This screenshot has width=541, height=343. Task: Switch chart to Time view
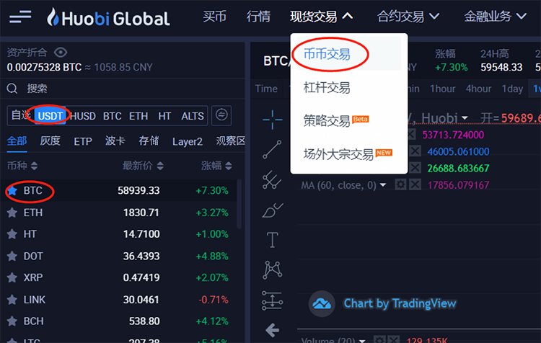(x=266, y=89)
